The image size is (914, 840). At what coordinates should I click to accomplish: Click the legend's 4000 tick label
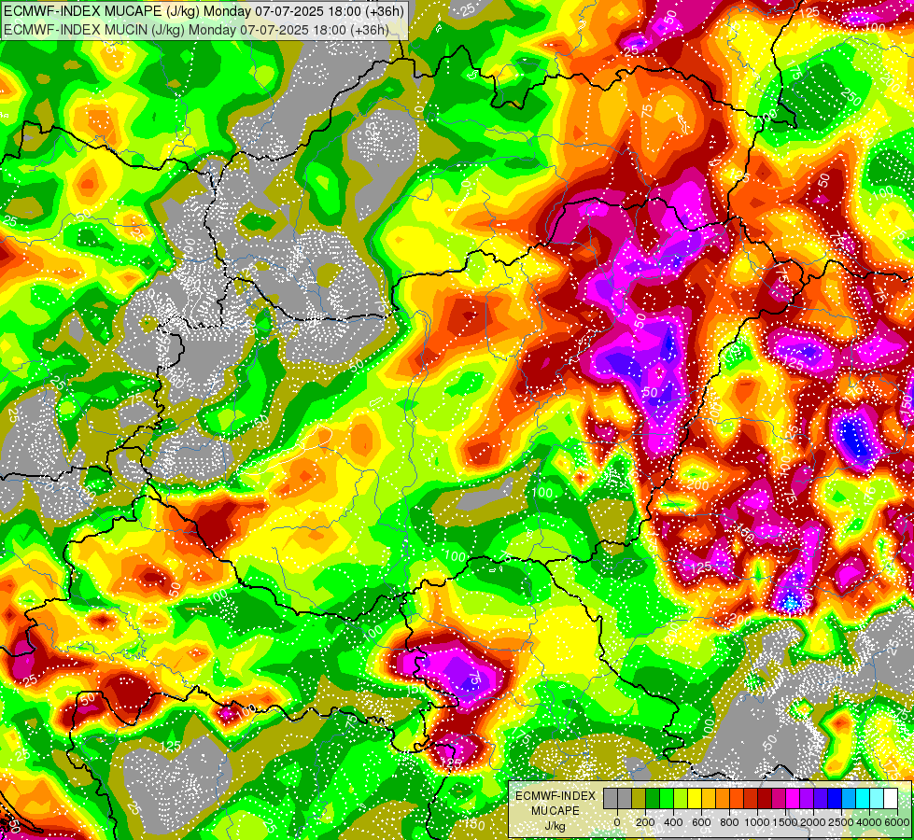(x=869, y=822)
